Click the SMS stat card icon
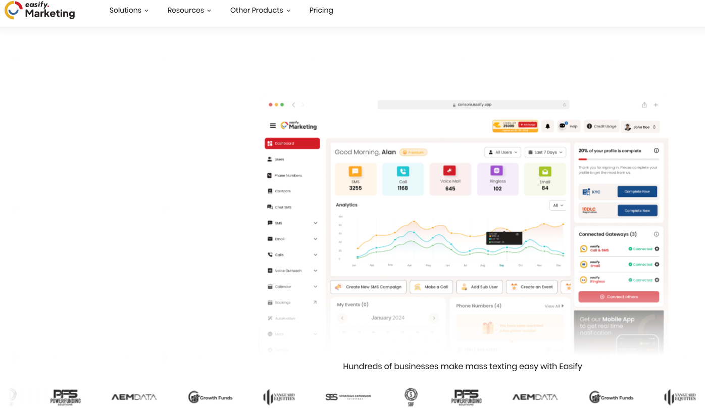This screenshot has width=705, height=412. coord(356,171)
